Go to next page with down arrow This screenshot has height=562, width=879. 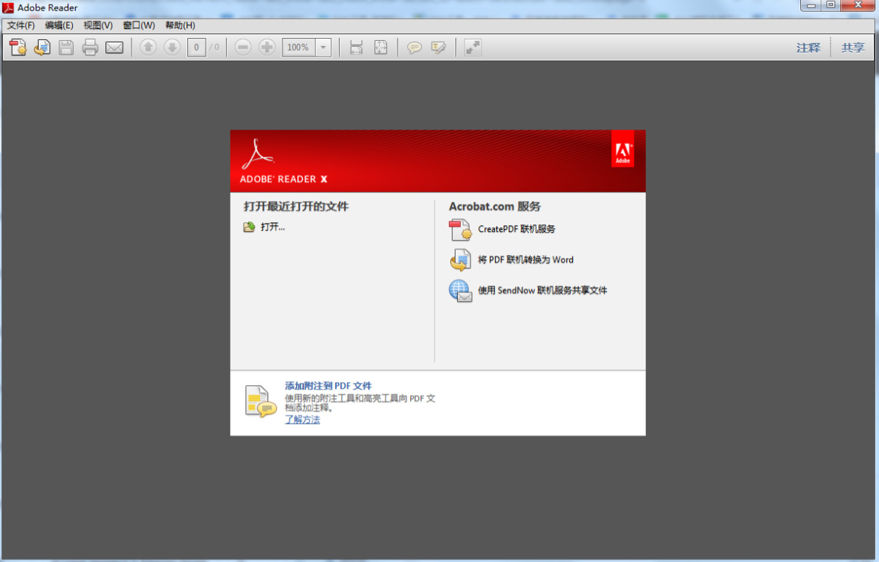click(172, 48)
